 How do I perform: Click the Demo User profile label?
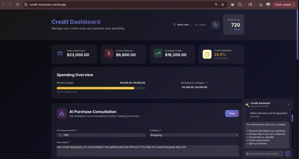(181, 25)
